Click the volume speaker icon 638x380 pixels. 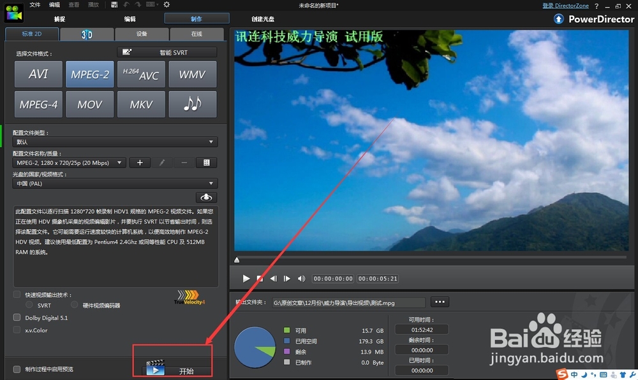pyautogui.click(x=301, y=279)
